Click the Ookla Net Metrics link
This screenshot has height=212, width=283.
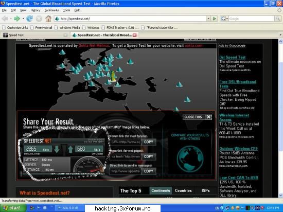pos(94,46)
